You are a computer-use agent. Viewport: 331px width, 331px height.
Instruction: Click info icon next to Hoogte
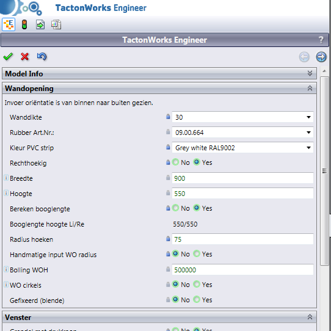6,193
